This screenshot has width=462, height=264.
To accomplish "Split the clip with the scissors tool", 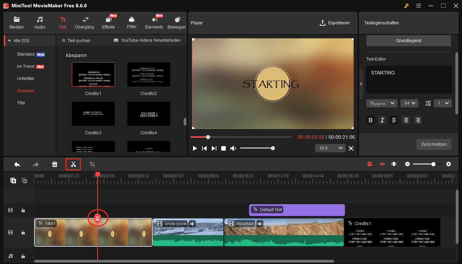I will click(x=73, y=164).
